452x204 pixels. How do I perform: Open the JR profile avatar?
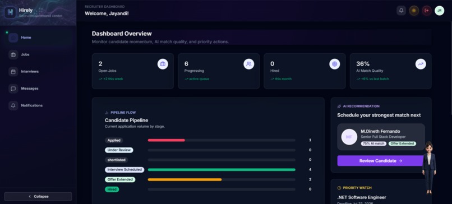(439, 11)
